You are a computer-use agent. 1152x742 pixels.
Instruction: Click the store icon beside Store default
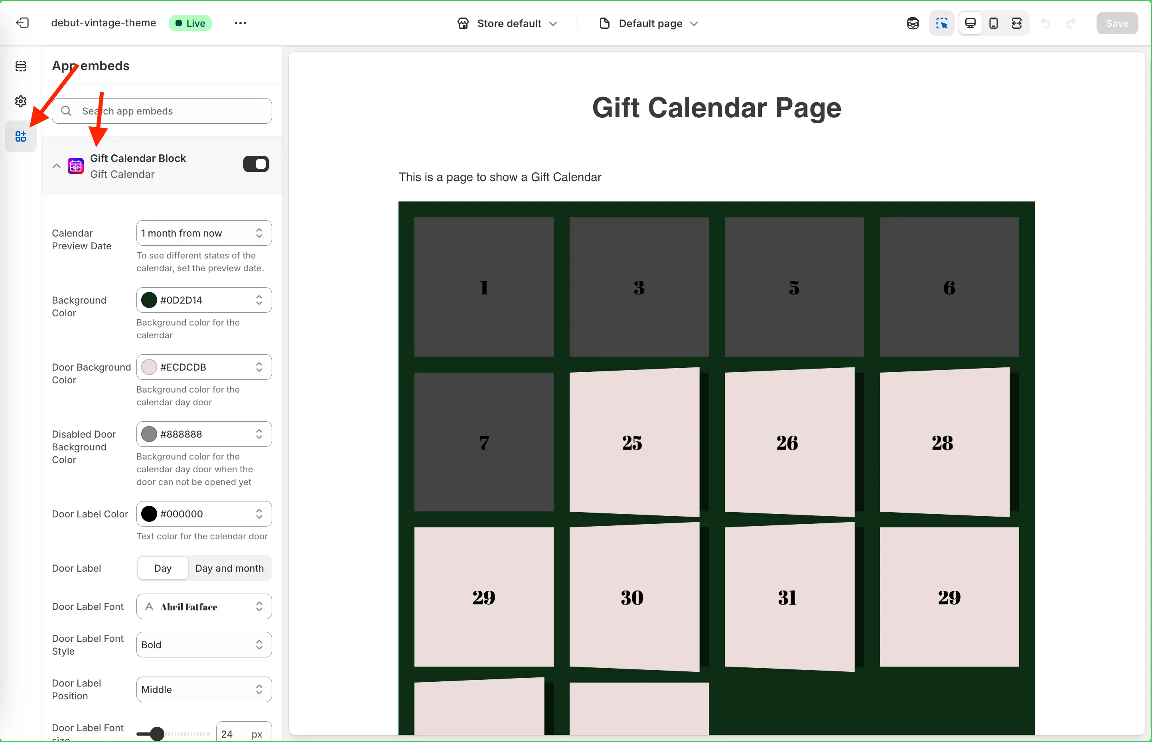463,23
